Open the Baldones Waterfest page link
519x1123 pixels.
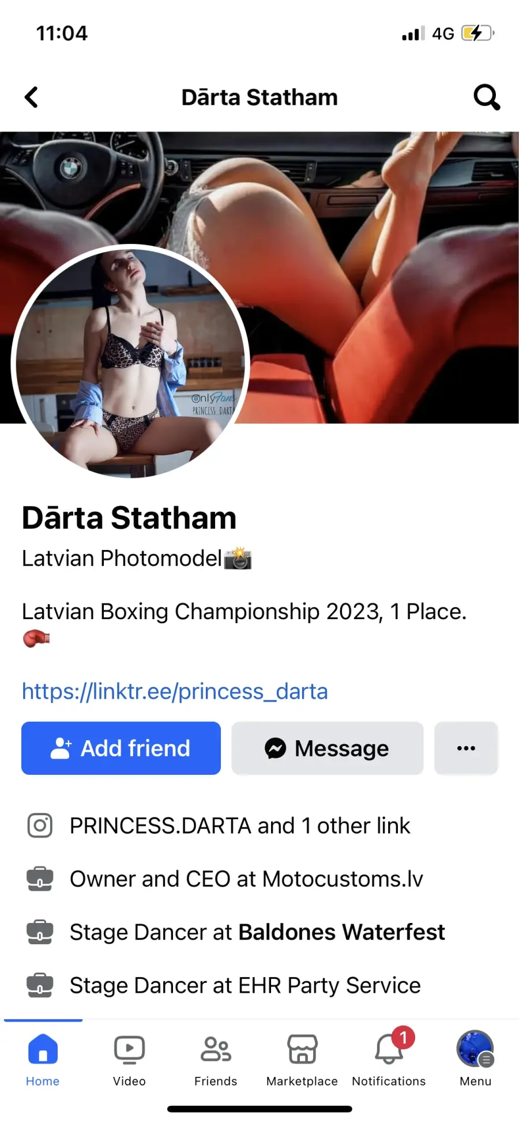pyautogui.click(x=341, y=932)
